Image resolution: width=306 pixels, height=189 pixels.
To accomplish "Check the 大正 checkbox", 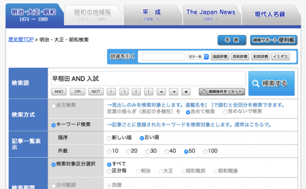I will click(161, 171).
